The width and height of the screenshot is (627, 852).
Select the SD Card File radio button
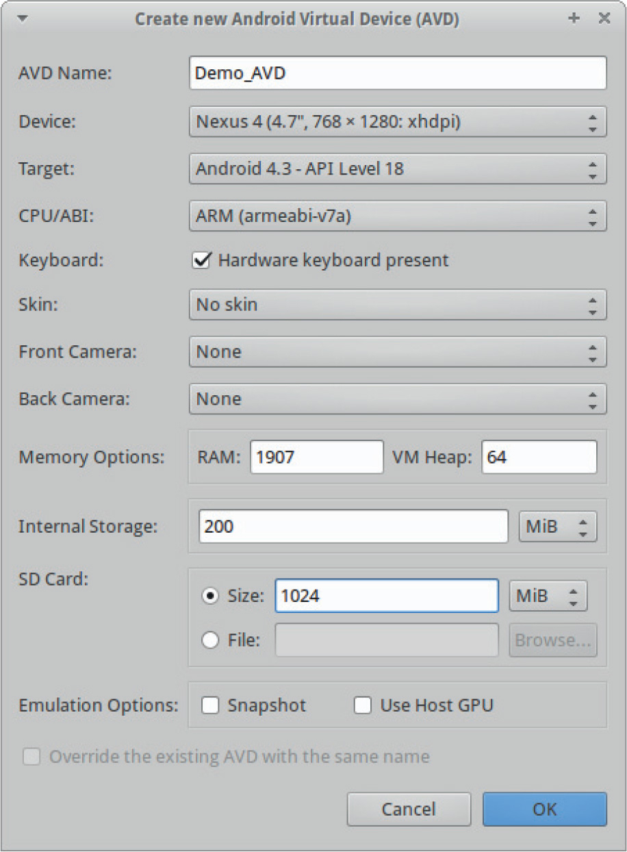[x=210, y=640]
